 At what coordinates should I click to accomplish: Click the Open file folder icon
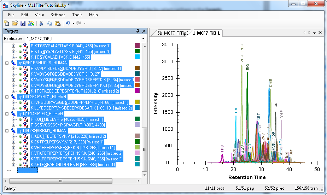[15, 23]
